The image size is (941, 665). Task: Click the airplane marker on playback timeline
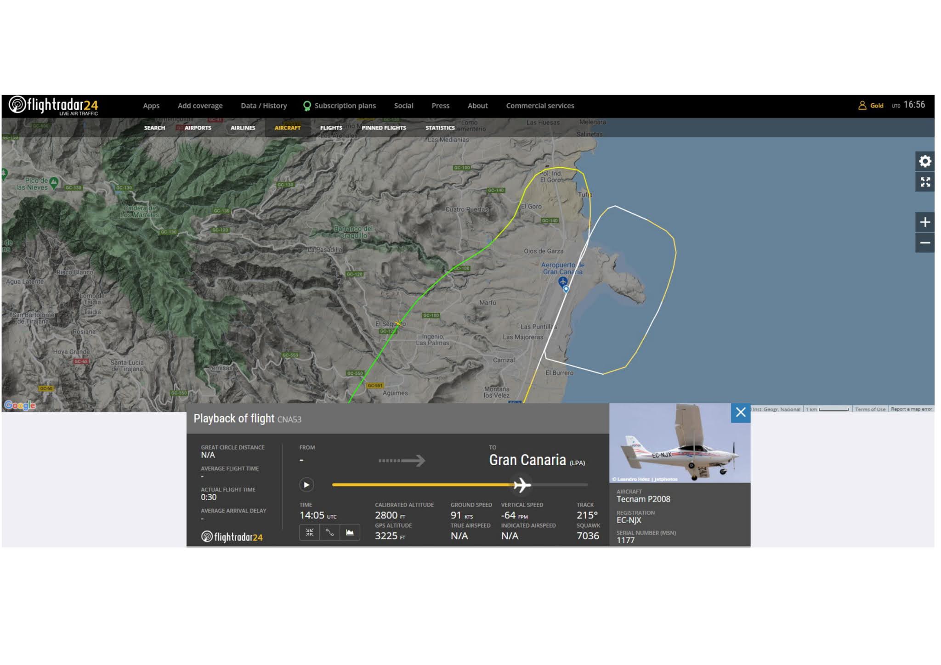click(522, 485)
